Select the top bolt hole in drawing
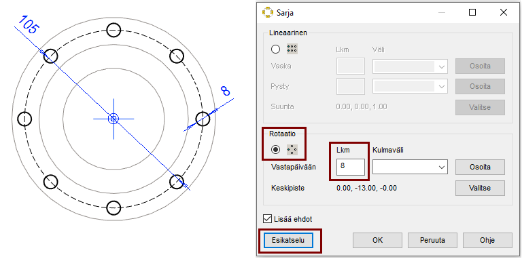522x259 pixels. pyautogui.click(x=114, y=31)
